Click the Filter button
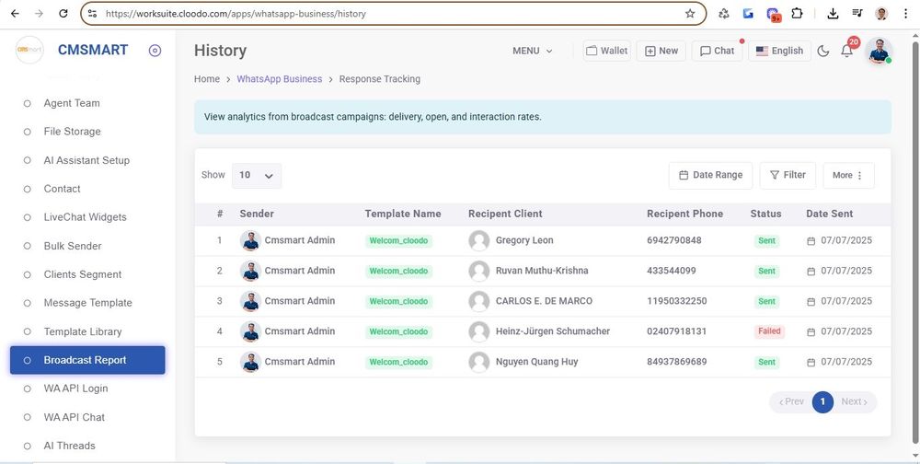 788,175
